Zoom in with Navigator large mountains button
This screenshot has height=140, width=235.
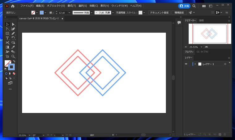(x=206, y=47)
